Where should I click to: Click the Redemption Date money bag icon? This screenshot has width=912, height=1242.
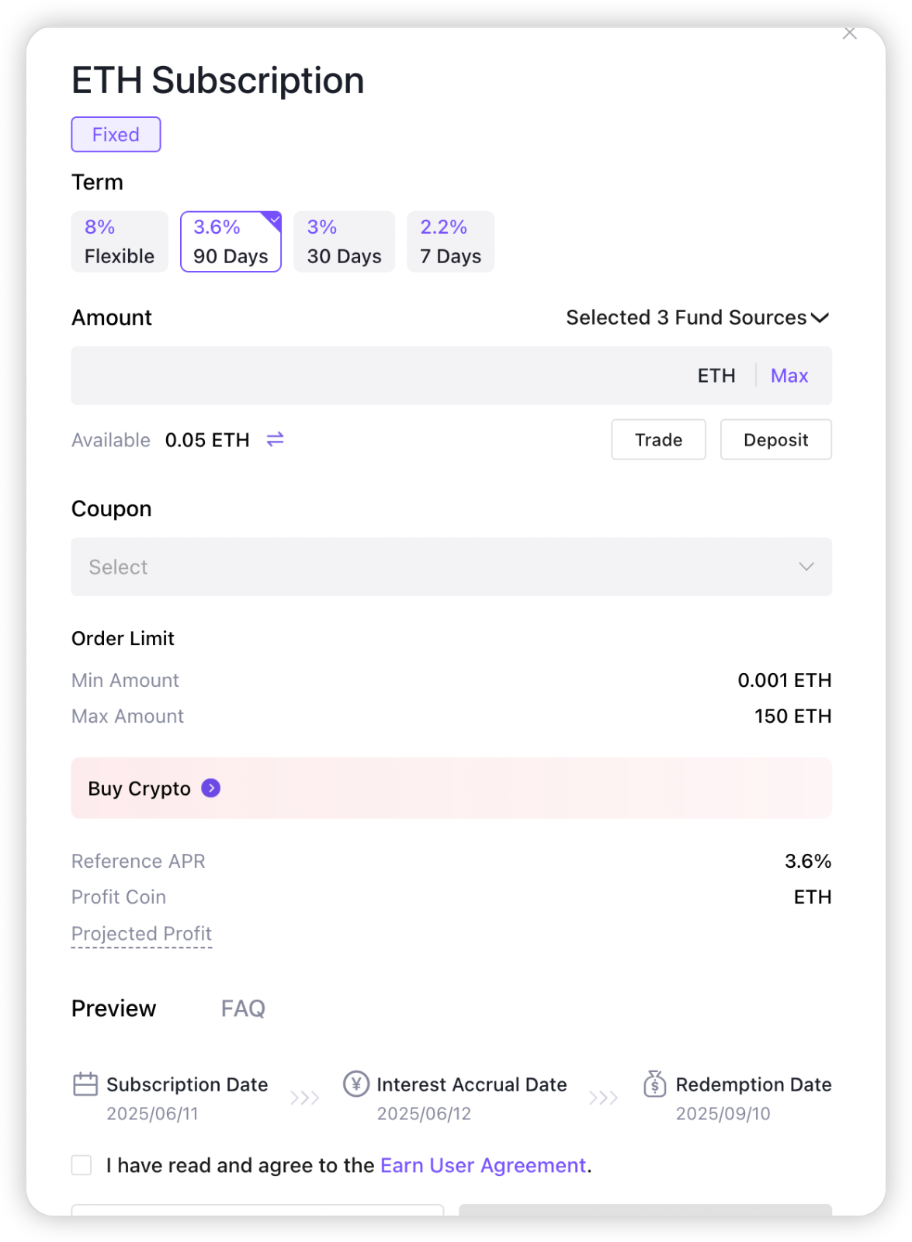click(655, 1084)
